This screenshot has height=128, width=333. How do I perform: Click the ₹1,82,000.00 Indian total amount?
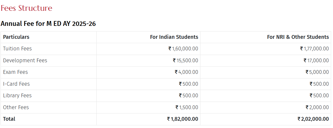tap(183, 119)
